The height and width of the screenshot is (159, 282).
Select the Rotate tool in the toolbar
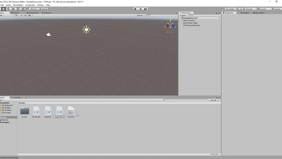click(8, 9)
